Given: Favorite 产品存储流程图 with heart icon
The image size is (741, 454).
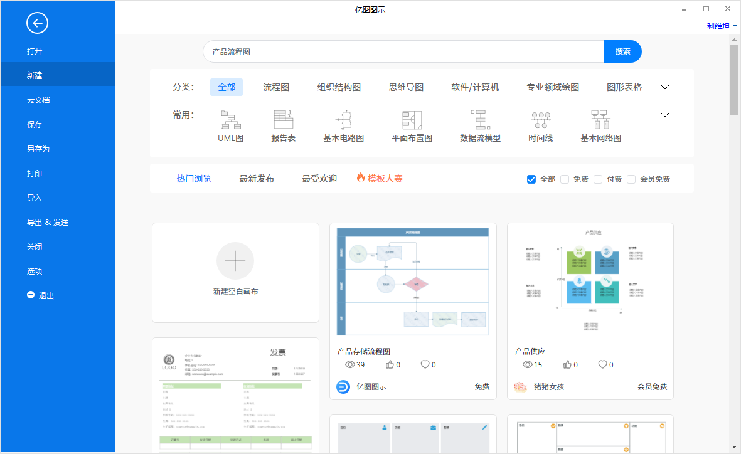Looking at the screenshot, I should tap(425, 364).
